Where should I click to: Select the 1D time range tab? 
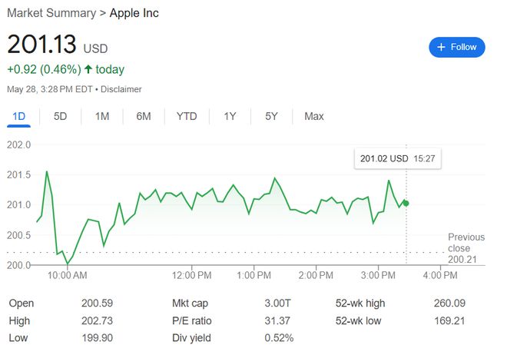(x=18, y=116)
